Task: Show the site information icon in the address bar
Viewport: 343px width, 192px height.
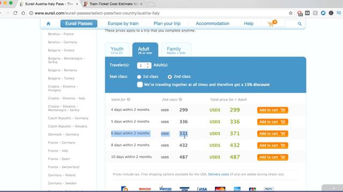Action: [x=31, y=13]
